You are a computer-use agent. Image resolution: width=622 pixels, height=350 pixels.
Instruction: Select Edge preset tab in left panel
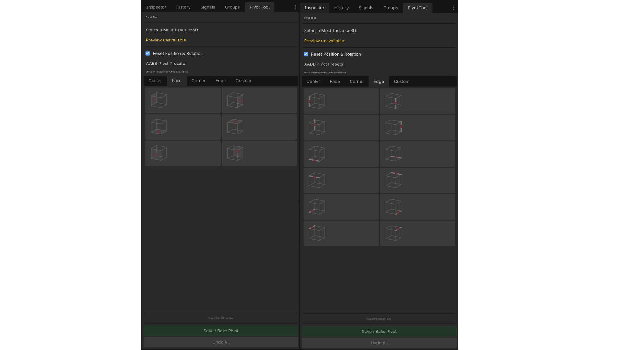pos(221,81)
